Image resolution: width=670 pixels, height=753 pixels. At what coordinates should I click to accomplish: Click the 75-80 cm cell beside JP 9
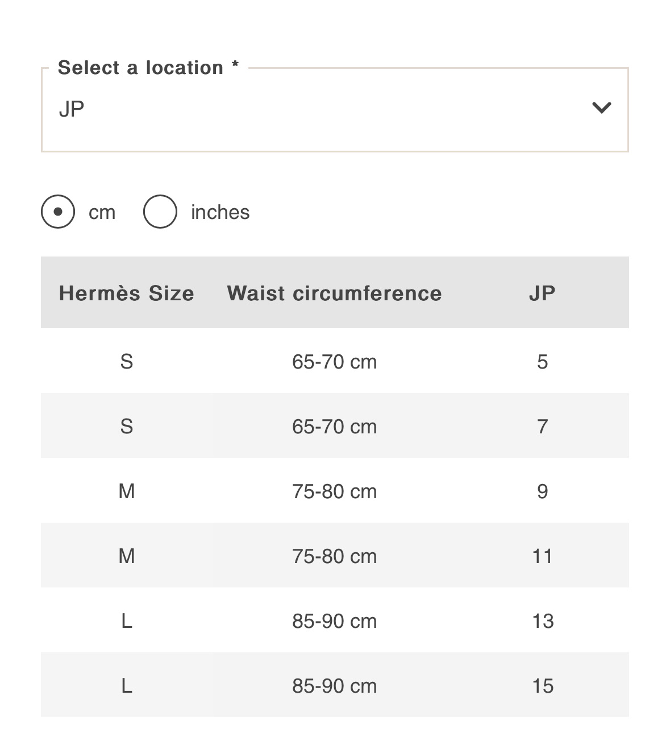(x=334, y=491)
